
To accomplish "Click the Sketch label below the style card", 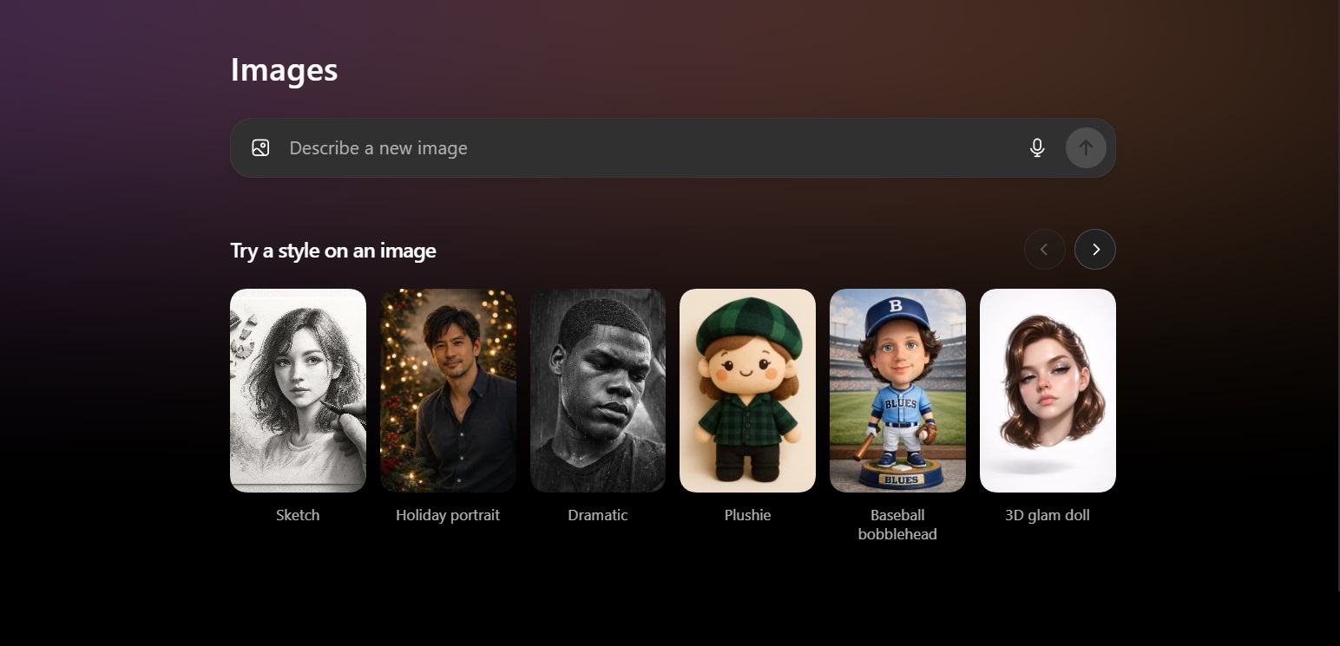I will click(x=298, y=514).
